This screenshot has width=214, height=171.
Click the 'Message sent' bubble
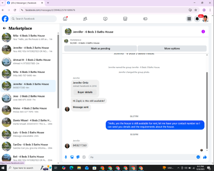pyautogui.click(x=81, y=107)
